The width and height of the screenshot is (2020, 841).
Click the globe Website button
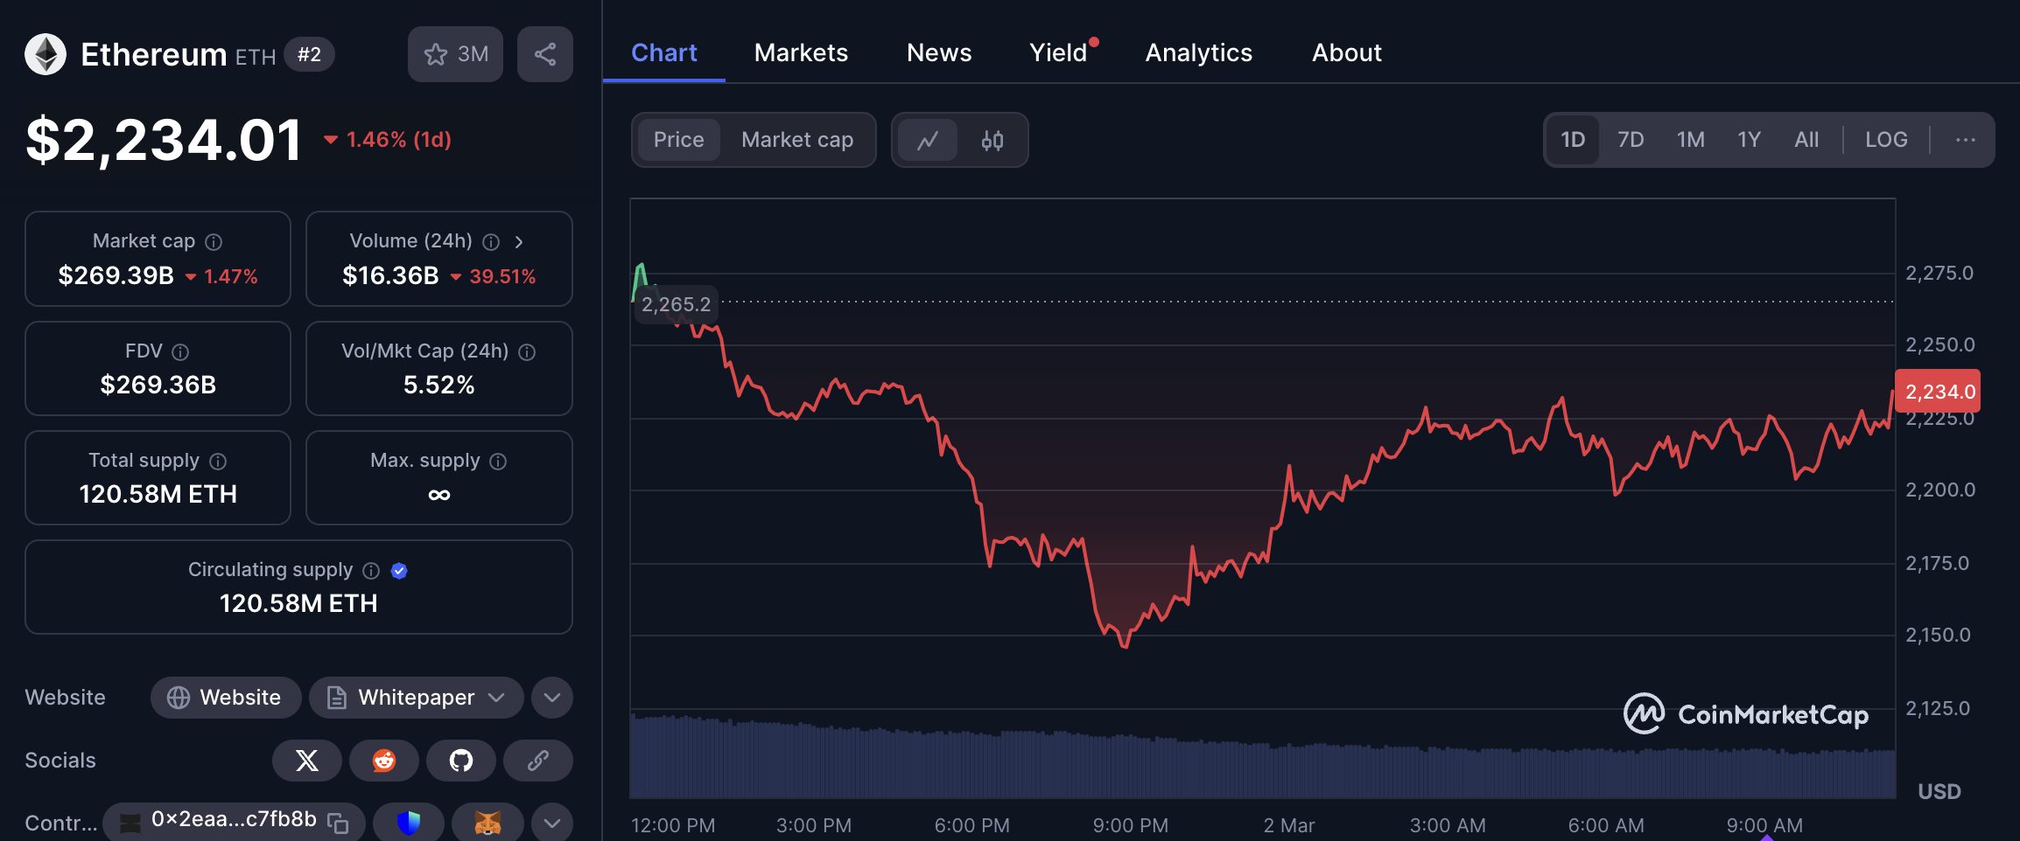[x=226, y=698]
